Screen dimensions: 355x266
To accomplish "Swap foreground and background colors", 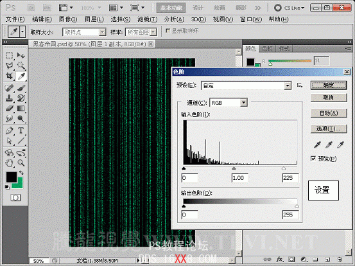I will [x=21, y=173].
